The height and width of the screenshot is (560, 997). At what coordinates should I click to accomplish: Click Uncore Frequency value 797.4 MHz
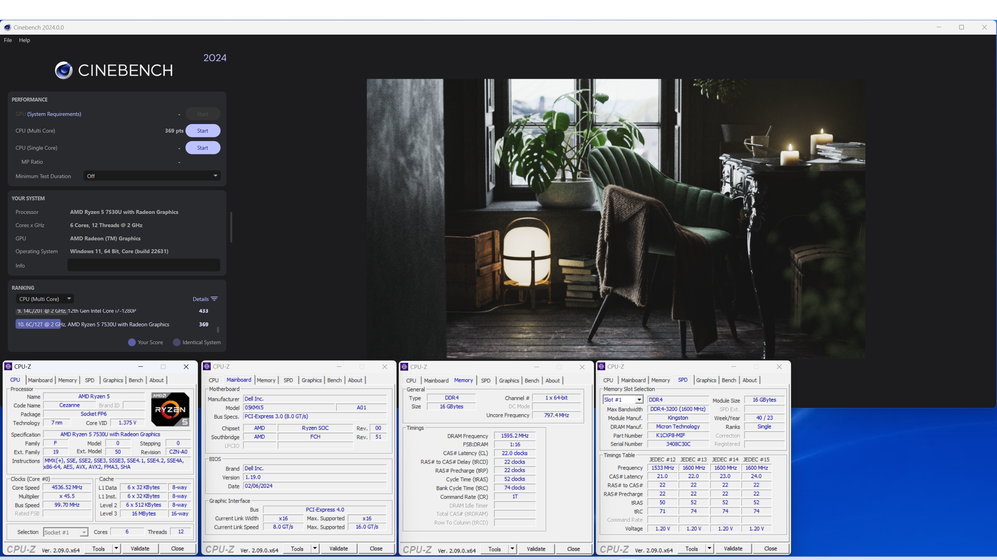point(557,415)
